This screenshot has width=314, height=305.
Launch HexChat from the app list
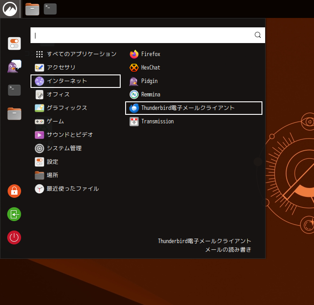tap(194, 67)
